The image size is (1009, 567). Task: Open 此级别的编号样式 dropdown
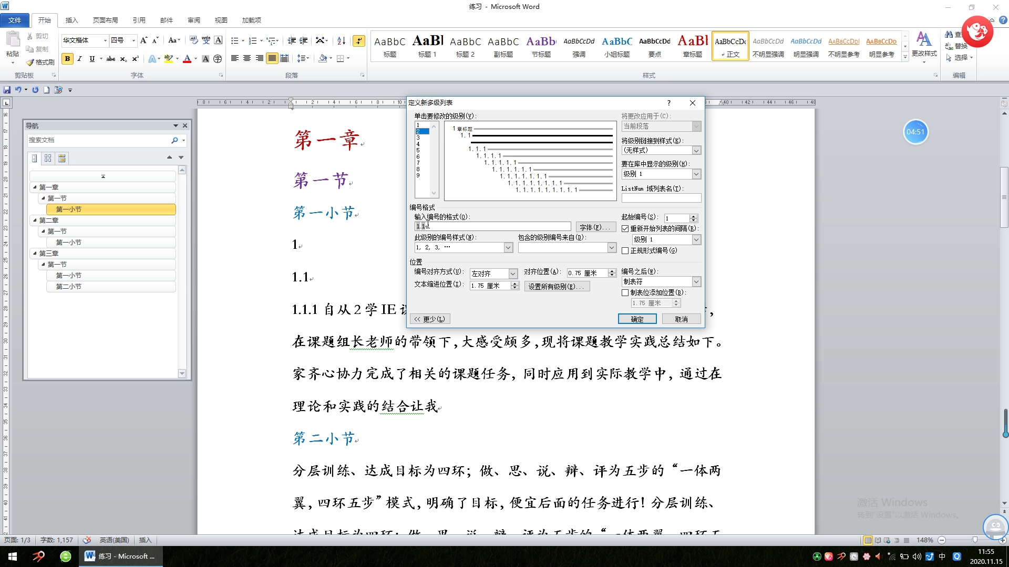pos(507,247)
